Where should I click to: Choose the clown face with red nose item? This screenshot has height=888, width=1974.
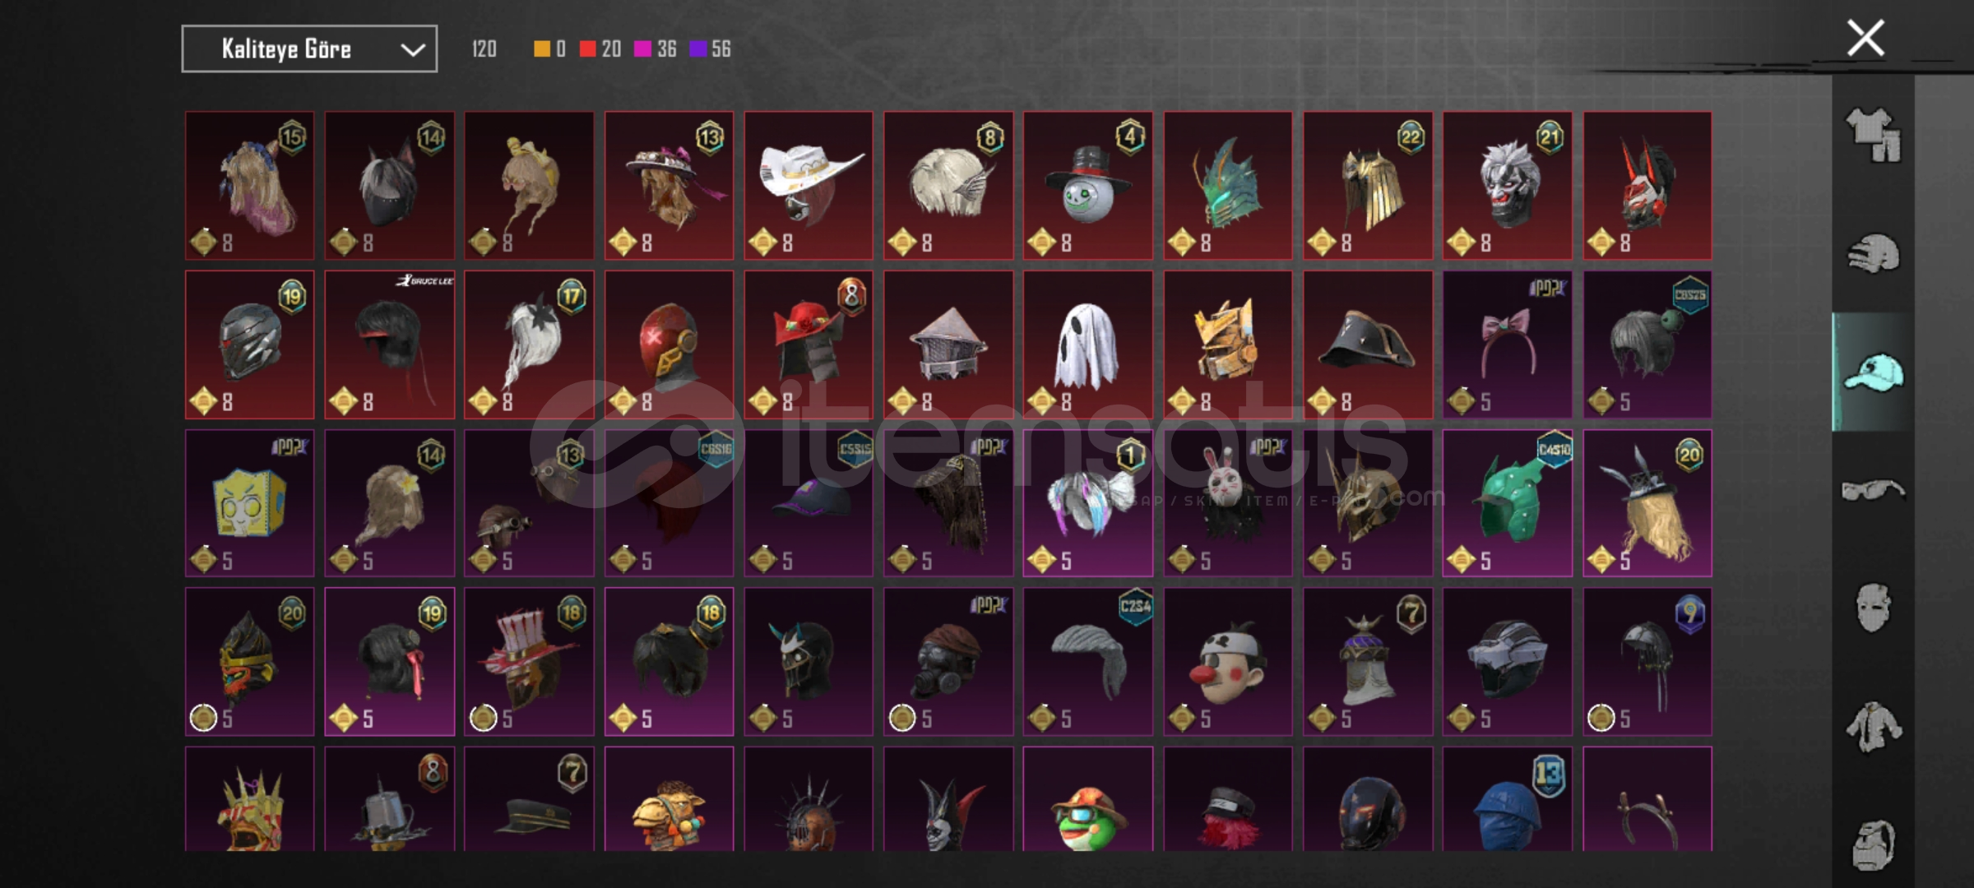click(x=1227, y=662)
